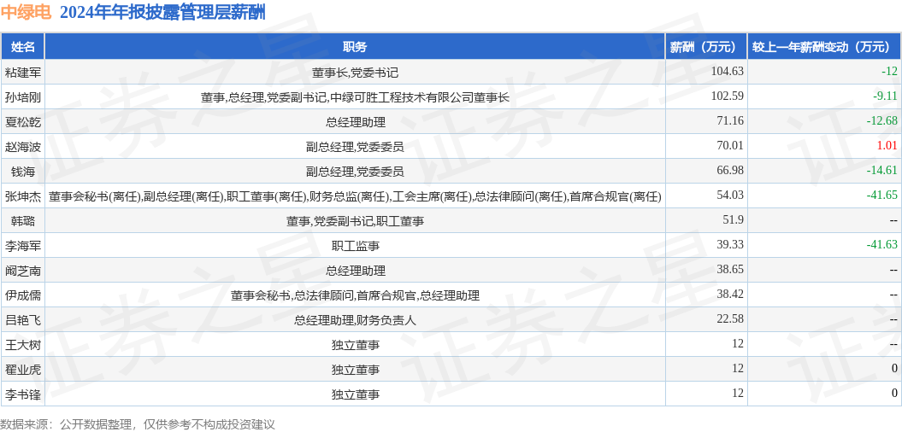Click salary value 104.63
This screenshot has height=432, width=902.
point(727,72)
